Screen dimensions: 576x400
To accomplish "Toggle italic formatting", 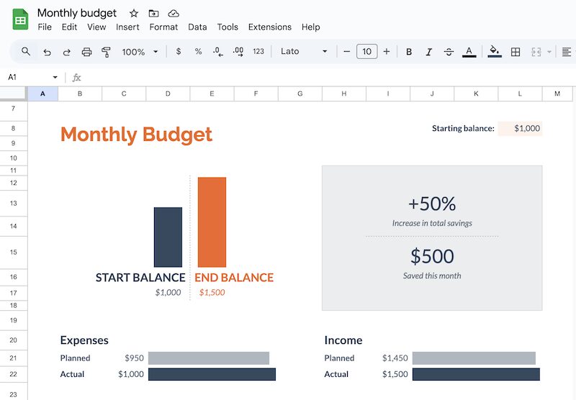I will tap(428, 52).
